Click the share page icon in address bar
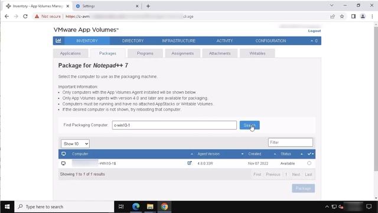The width and height of the screenshot is (378, 213). click(x=333, y=17)
